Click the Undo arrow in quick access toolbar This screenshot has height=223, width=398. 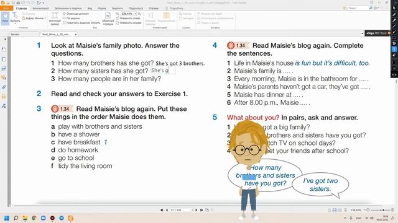[x=28, y=2]
